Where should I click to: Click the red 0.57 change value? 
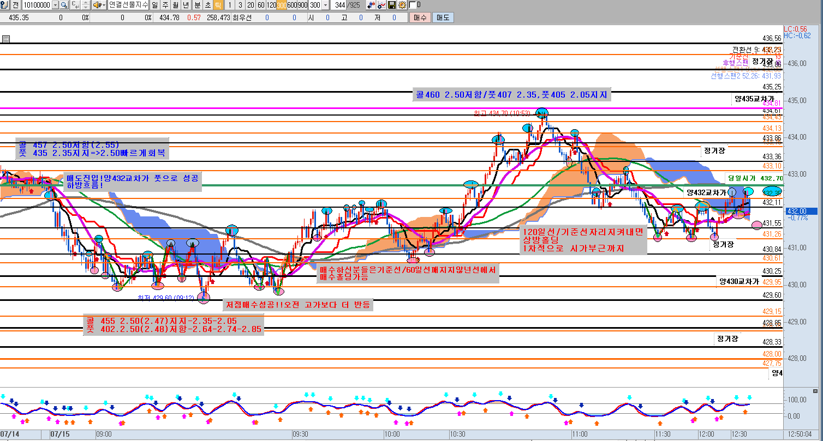pos(194,17)
